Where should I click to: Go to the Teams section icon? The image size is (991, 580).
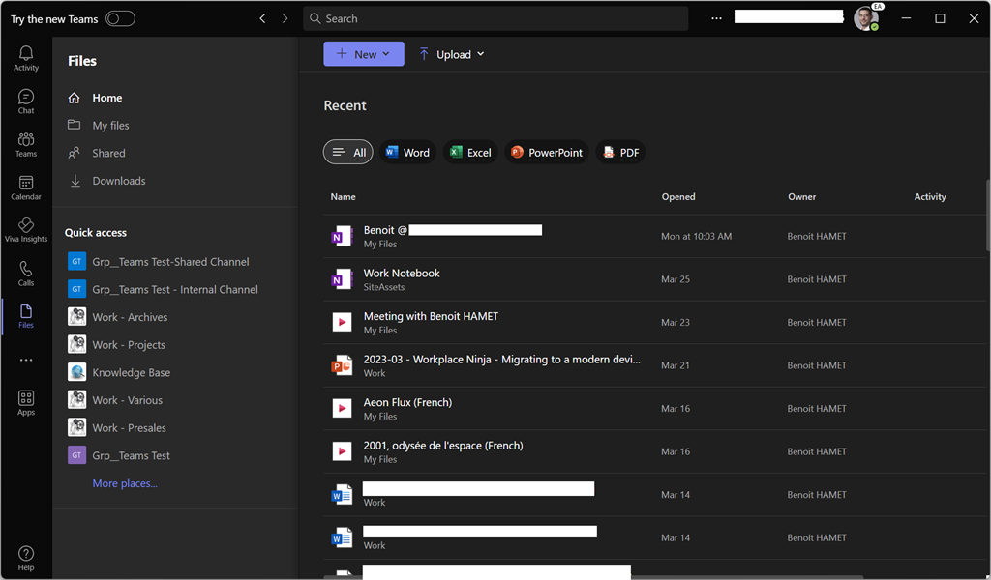pyautogui.click(x=26, y=144)
